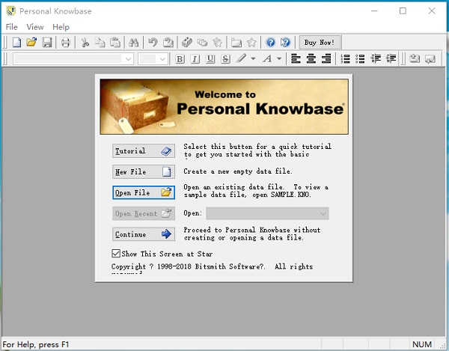Image resolution: width=449 pixels, height=351 pixels.
Task: Click the Open File button
Action: (x=144, y=192)
